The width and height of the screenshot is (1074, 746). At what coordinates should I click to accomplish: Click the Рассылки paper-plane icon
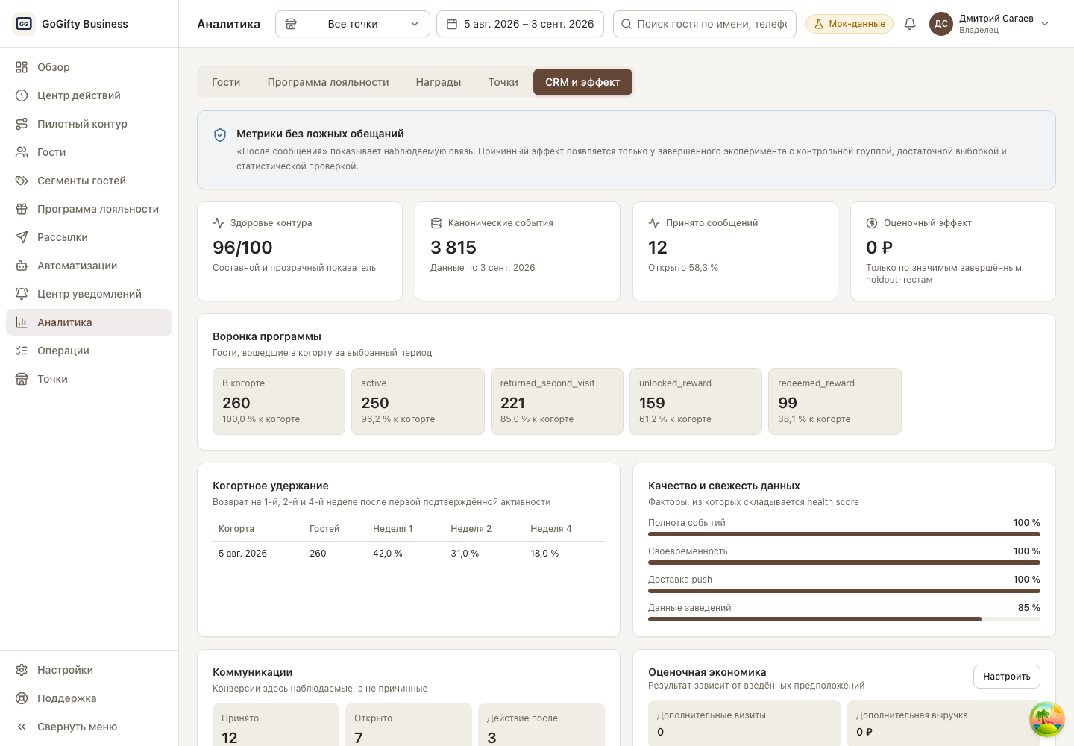click(x=22, y=237)
